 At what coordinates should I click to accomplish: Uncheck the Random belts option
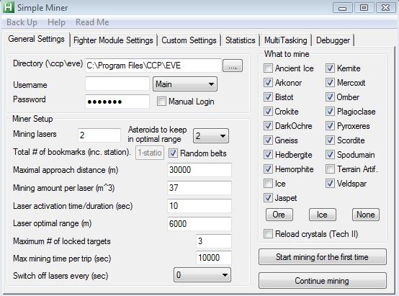(173, 153)
